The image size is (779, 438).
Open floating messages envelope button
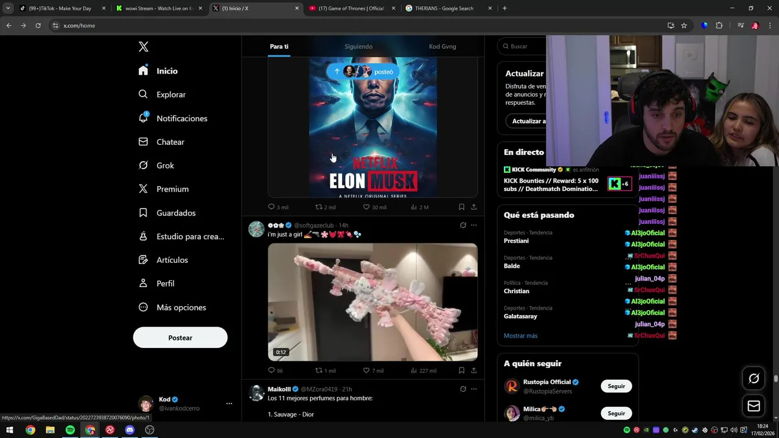click(x=753, y=406)
